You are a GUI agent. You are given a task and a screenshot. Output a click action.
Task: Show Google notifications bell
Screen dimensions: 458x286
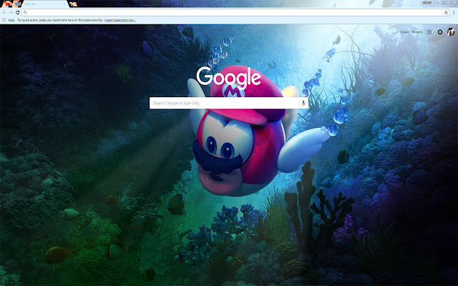(440, 32)
